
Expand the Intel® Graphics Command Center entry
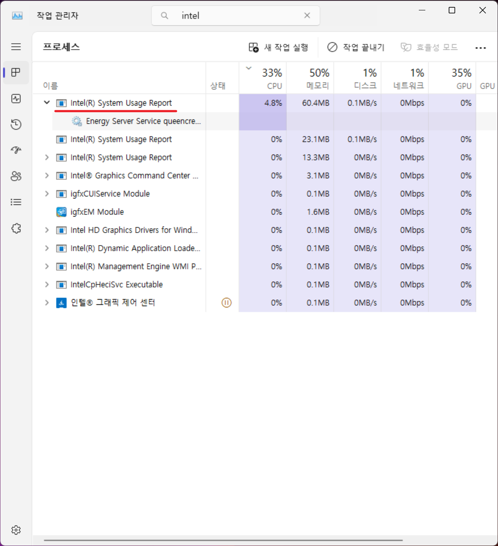pos(46,176)
